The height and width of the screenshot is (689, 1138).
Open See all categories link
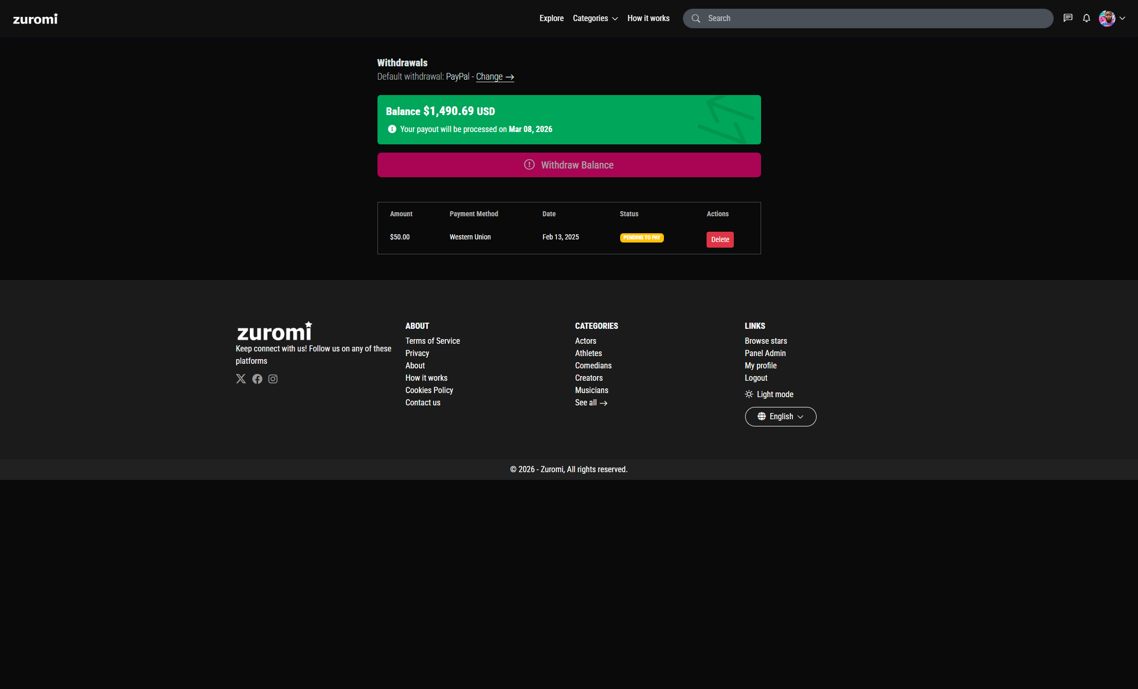tap(591, 403)
